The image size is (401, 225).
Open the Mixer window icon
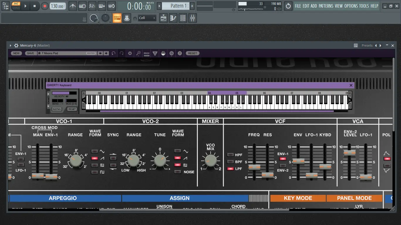[x=193, y=18]
